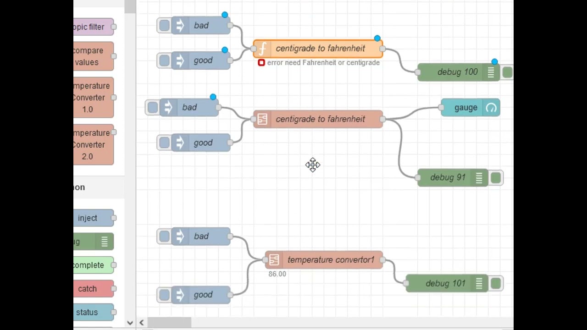
Task: Click the arrow icon of the good inject feeding the gauge subflow
Action: point(180,143)
